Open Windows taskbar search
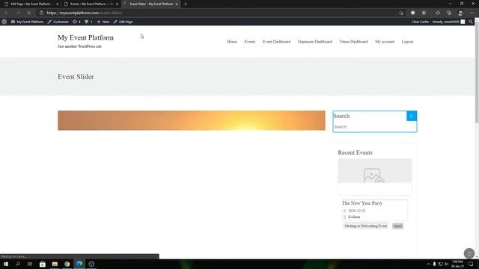The height and width of the screenshot is (269, 479). coord(18,264)
